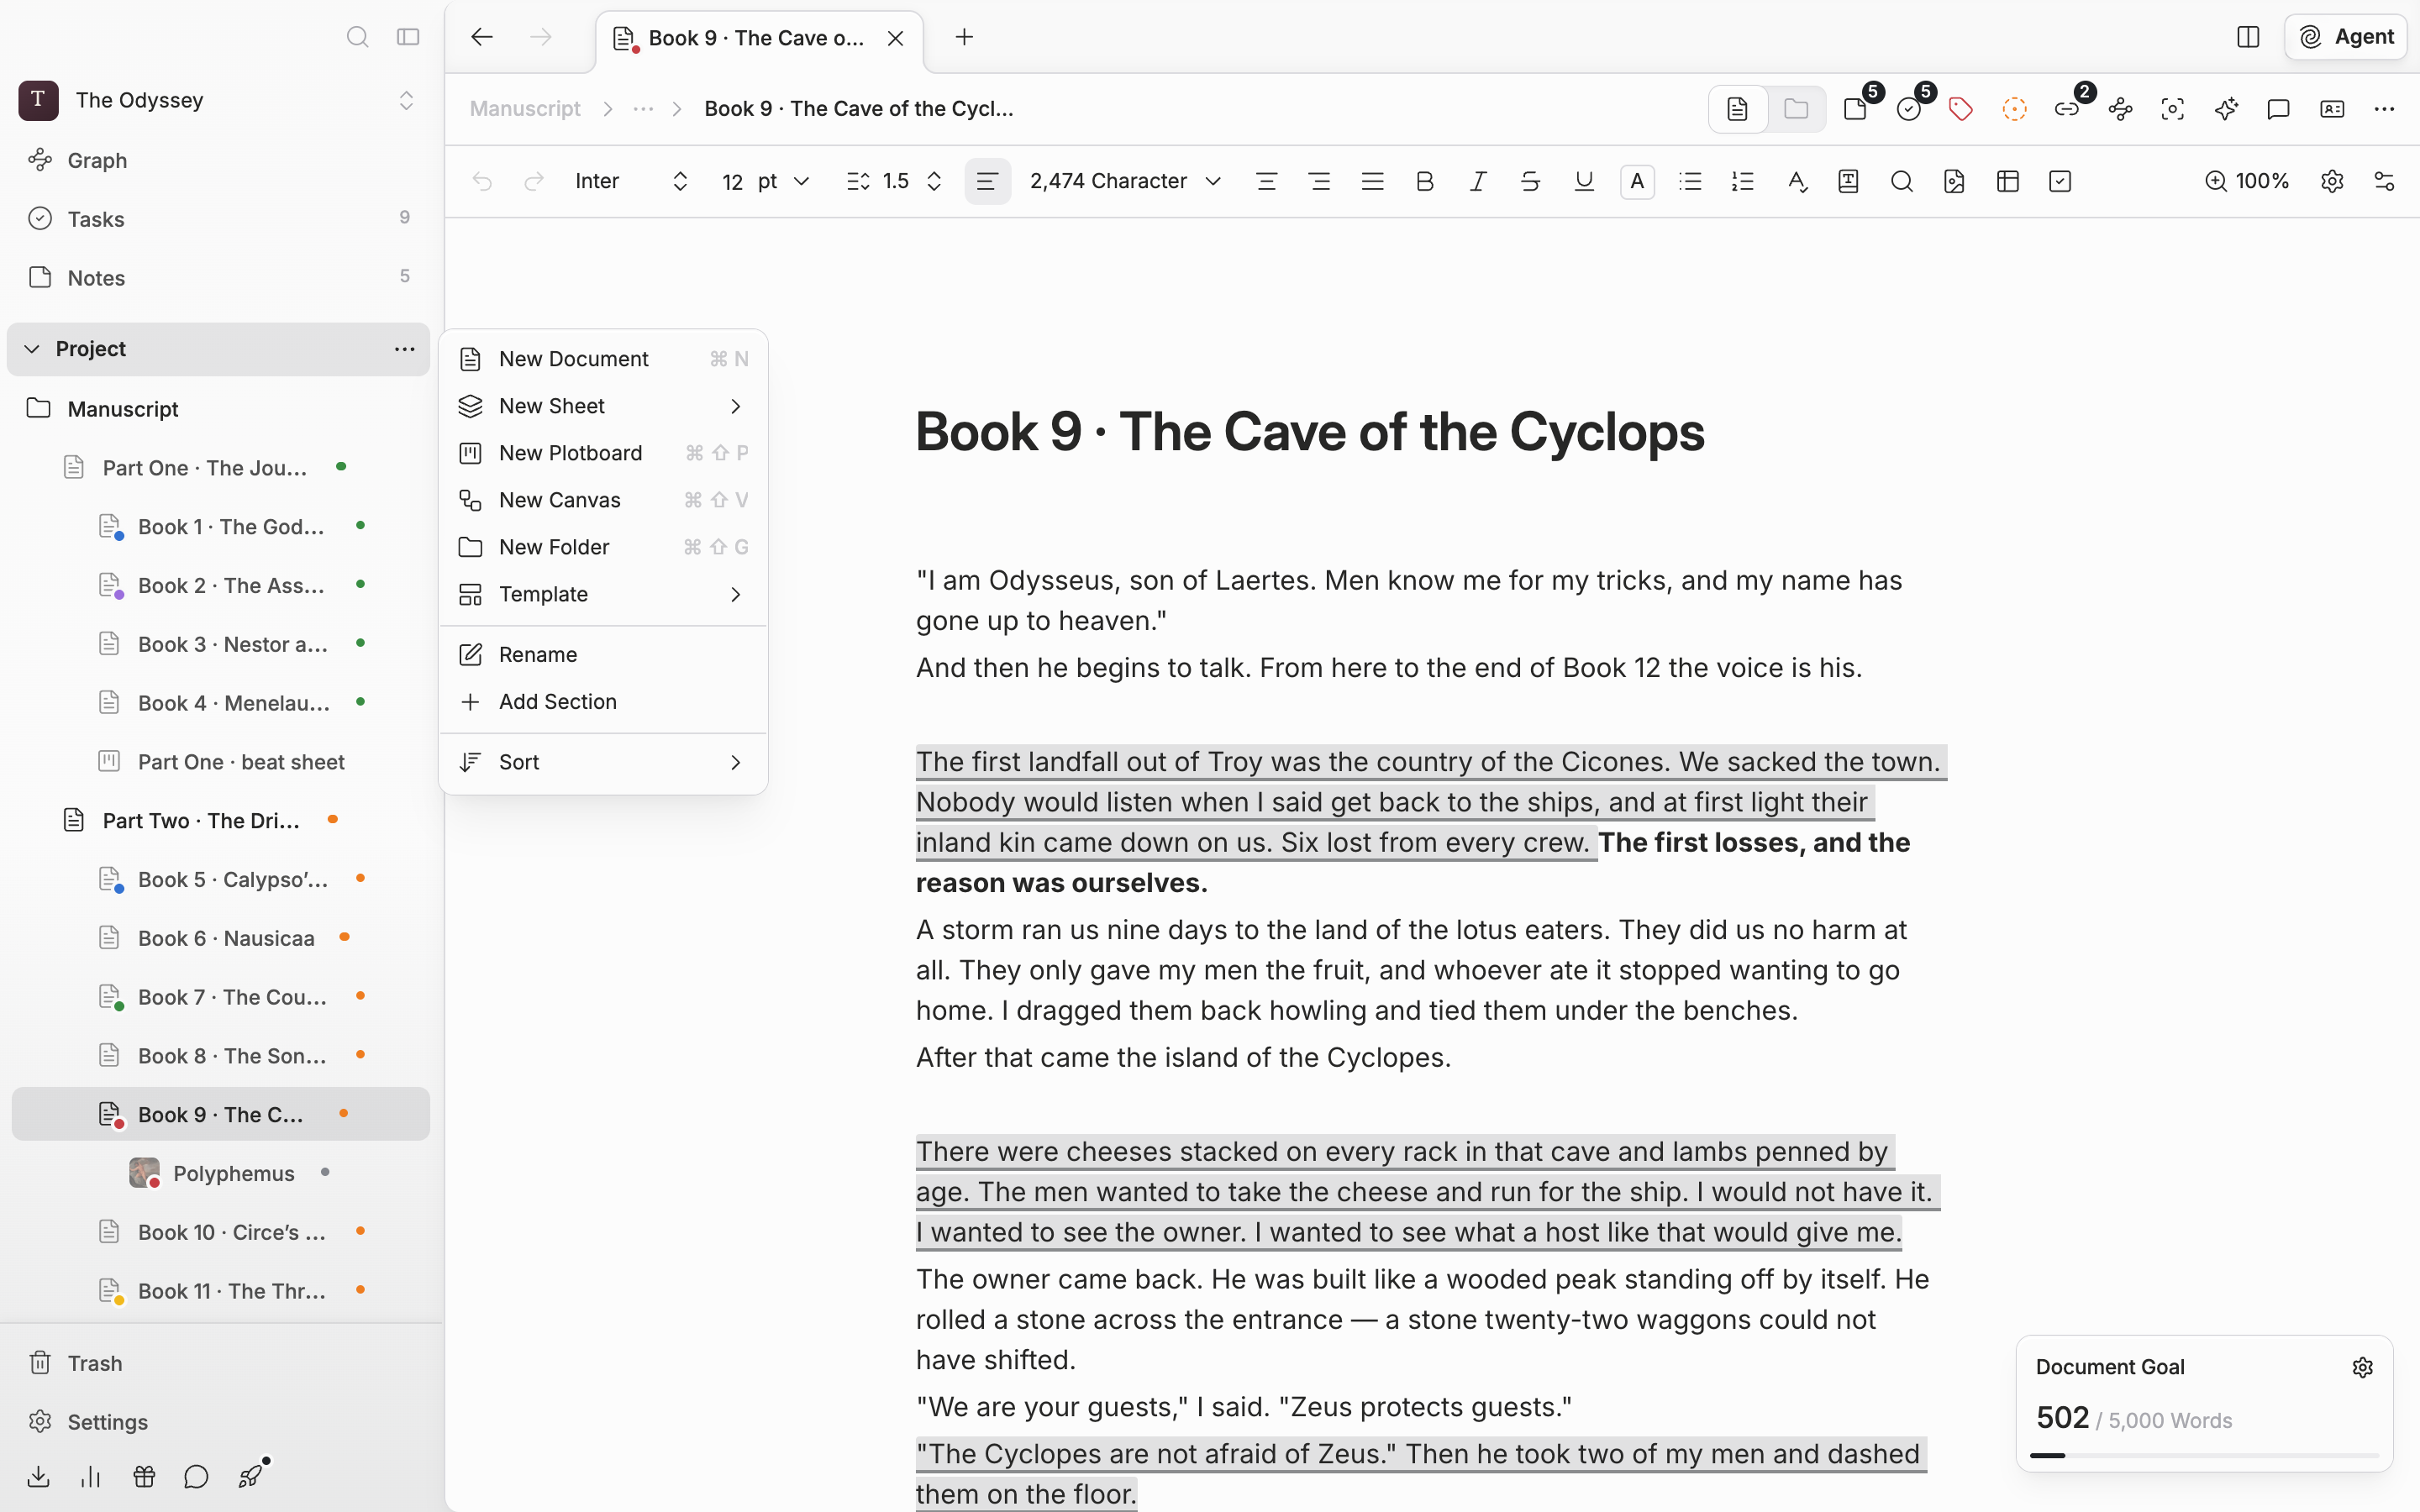Open the Inter font dropdown

tap(632, 181)
